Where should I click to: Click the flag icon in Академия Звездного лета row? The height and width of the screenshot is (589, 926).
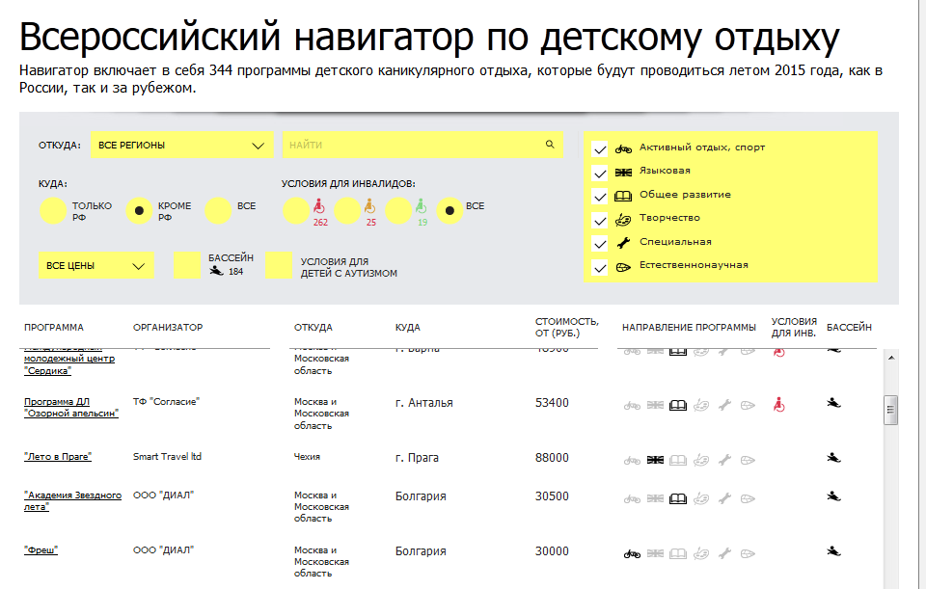pyautogui.click(x=655, y=498)
